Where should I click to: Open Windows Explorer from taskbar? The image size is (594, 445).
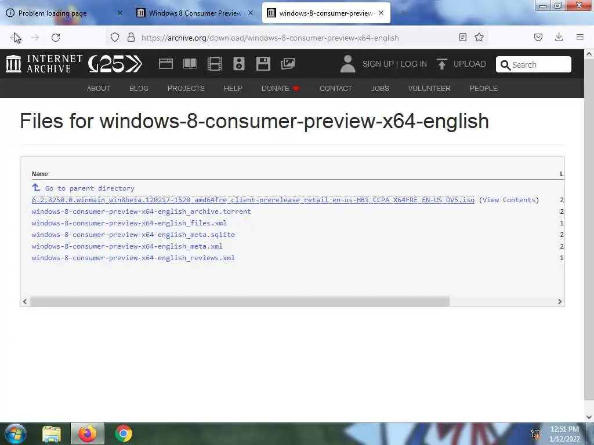click(x=52, y=433)
